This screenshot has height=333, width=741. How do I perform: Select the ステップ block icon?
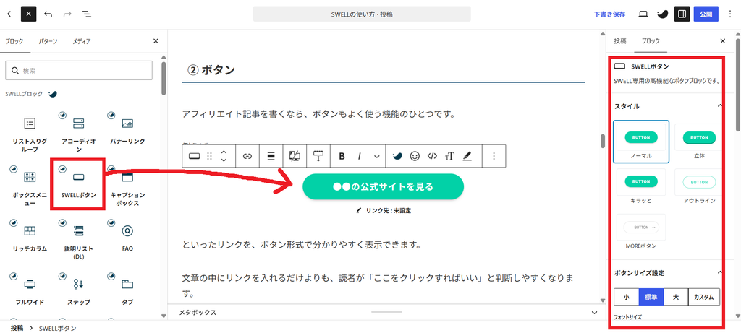pos(78,284)
